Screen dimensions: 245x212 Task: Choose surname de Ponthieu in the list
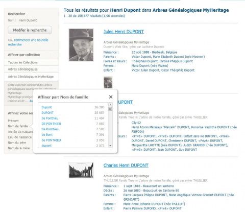click(x=50, y=118)
